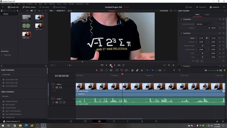Viewport: 227px width, 128px height.
Task: Adjust the green volume slider
Action: (x=213, y=70)
